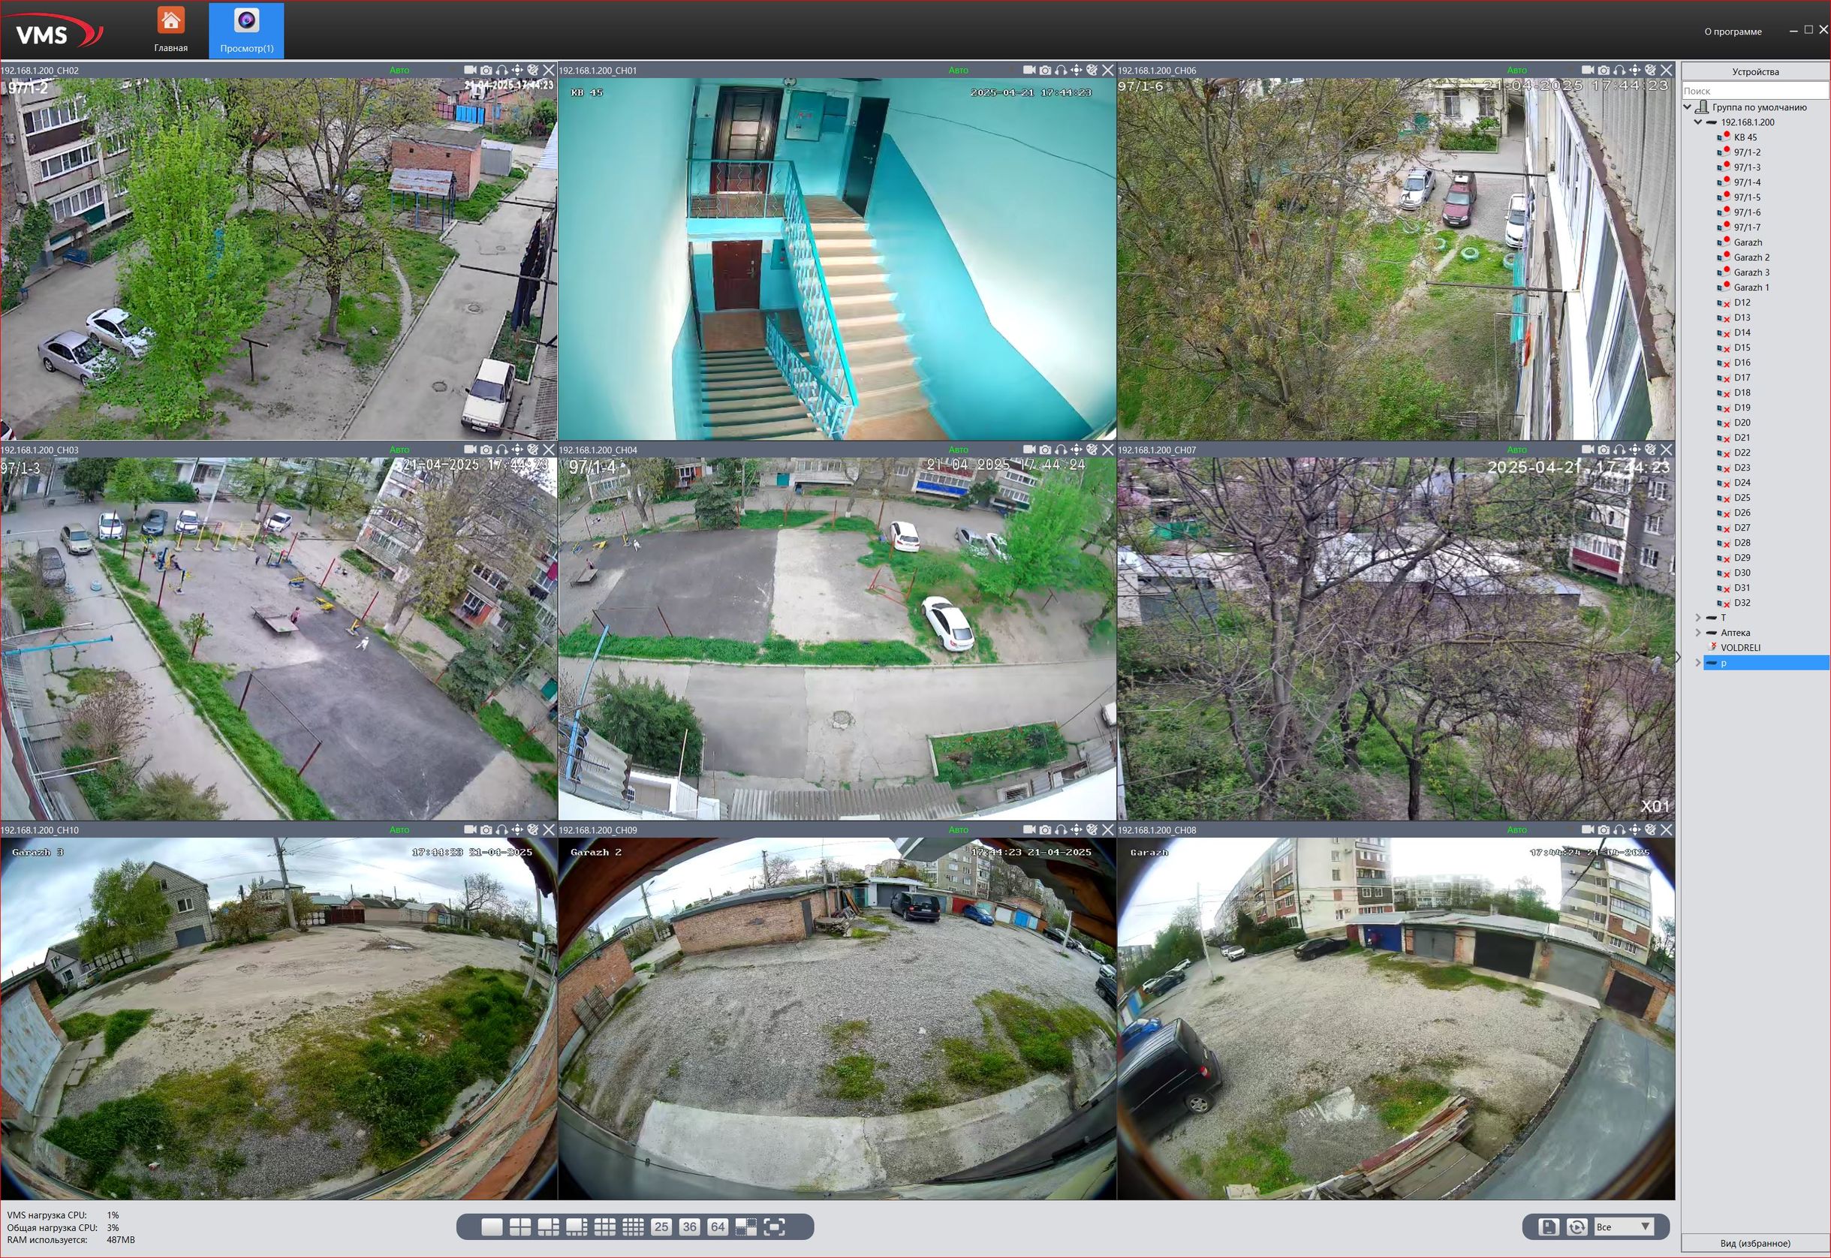Click the О программе link

click(x=1733, y=32)
